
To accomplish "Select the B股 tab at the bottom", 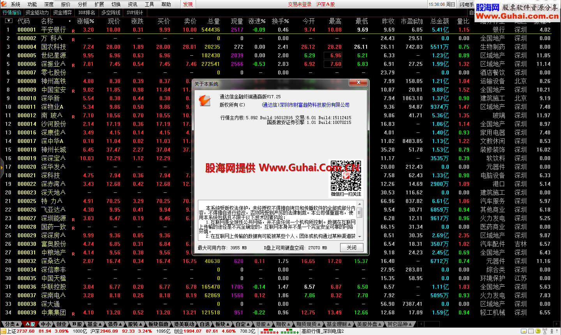I will click(77, 324).
